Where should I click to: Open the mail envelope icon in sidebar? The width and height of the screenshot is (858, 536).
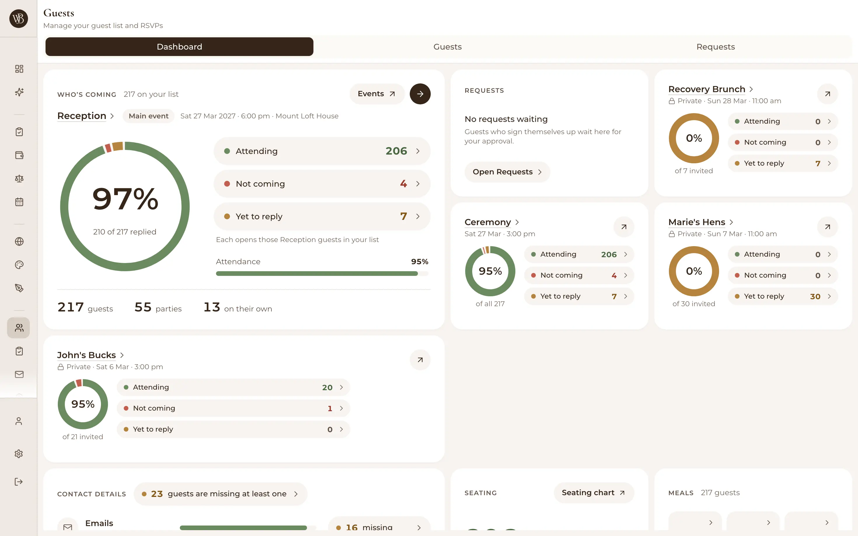pos(19,374)
